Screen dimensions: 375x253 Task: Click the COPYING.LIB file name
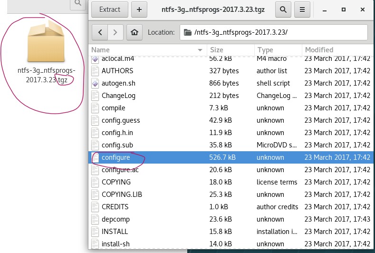(122, 195)
